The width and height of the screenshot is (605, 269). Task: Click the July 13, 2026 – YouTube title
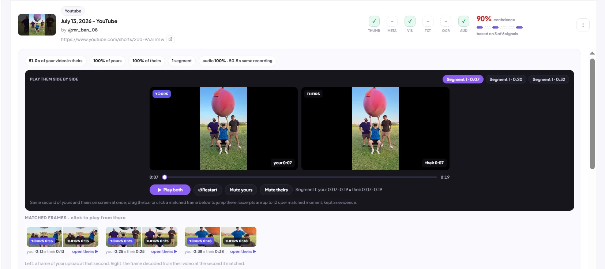click(x=89, y=21)
